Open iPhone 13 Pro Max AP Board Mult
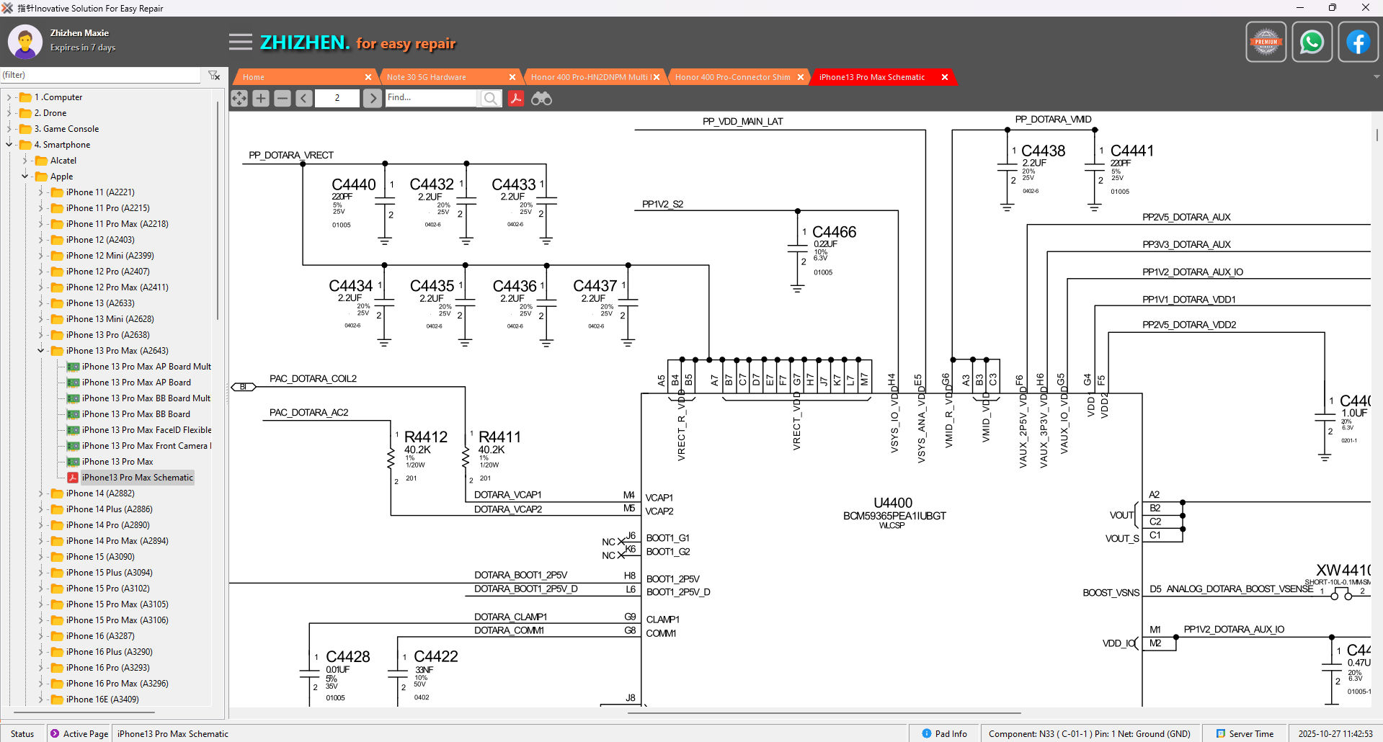The height and width of the screenshot is (742, 1383). (146, 367)
